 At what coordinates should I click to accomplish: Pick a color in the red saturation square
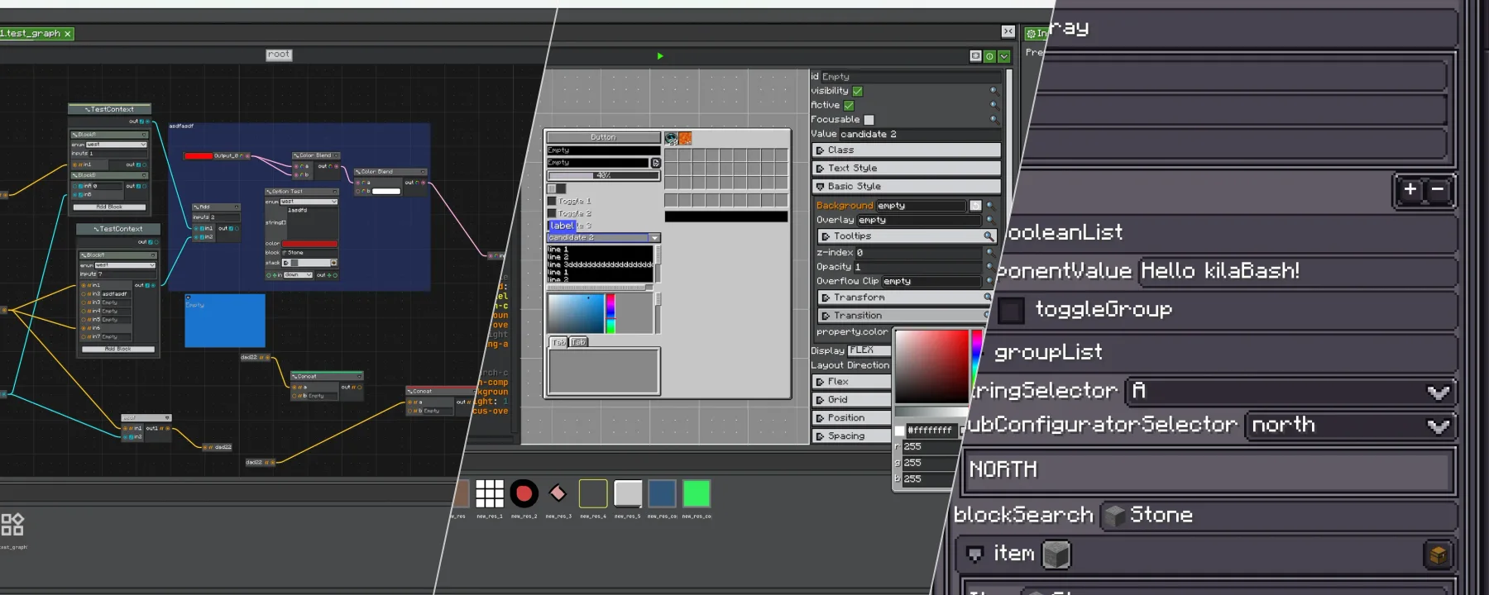click(931, 366)
